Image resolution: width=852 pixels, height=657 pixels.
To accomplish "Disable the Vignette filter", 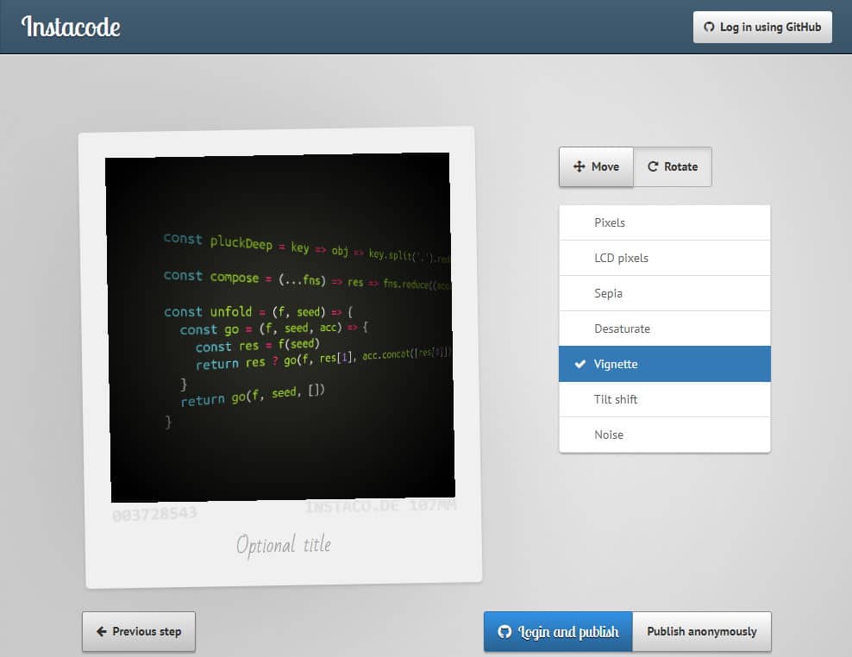I will point(664,364).
